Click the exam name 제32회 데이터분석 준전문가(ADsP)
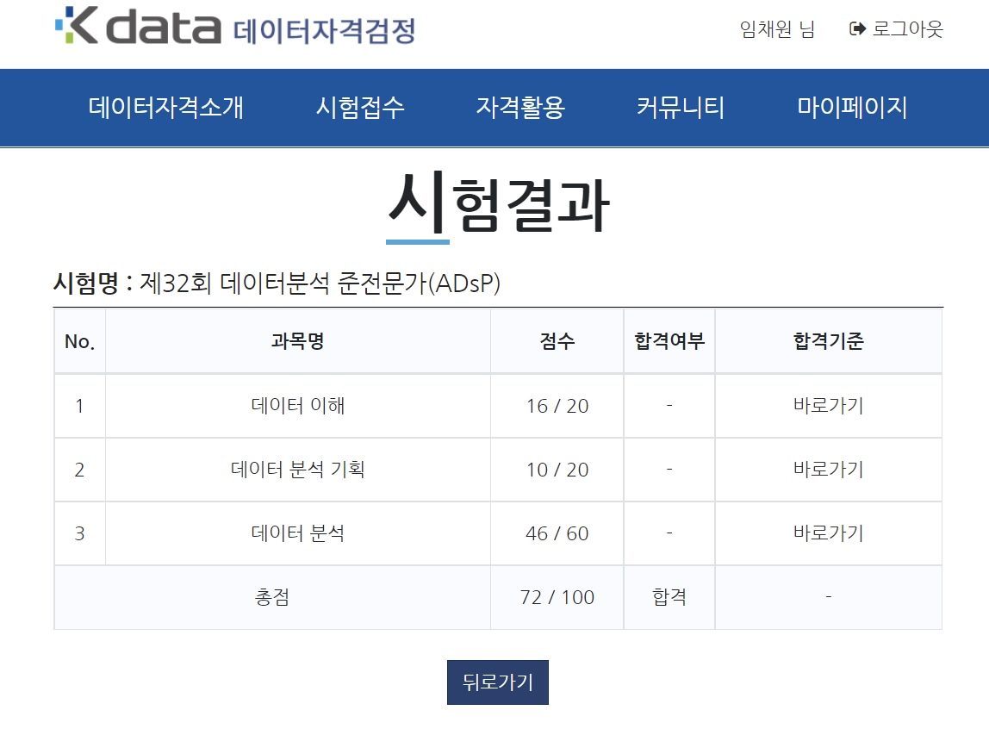Screen dimensions: 989x735 click(320, 283)
